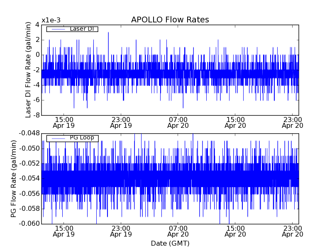The height and width of the screenshot is (249, 332).
Task: Click '07:00 Apr 20' under the PG Loop plot
Action: [178, 232]
